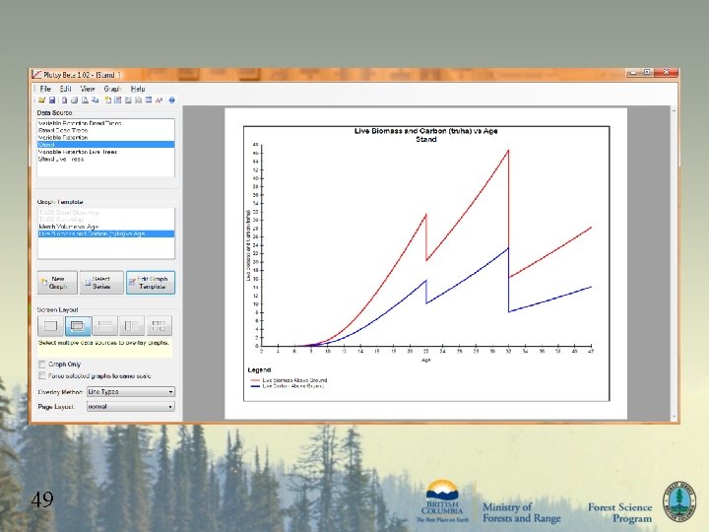
Task: Select 'TASS Dead Stem Map' template row
Action: [105, 212]
